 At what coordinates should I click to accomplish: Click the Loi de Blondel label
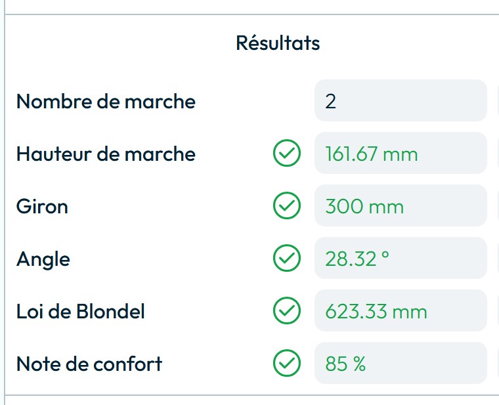81,311
